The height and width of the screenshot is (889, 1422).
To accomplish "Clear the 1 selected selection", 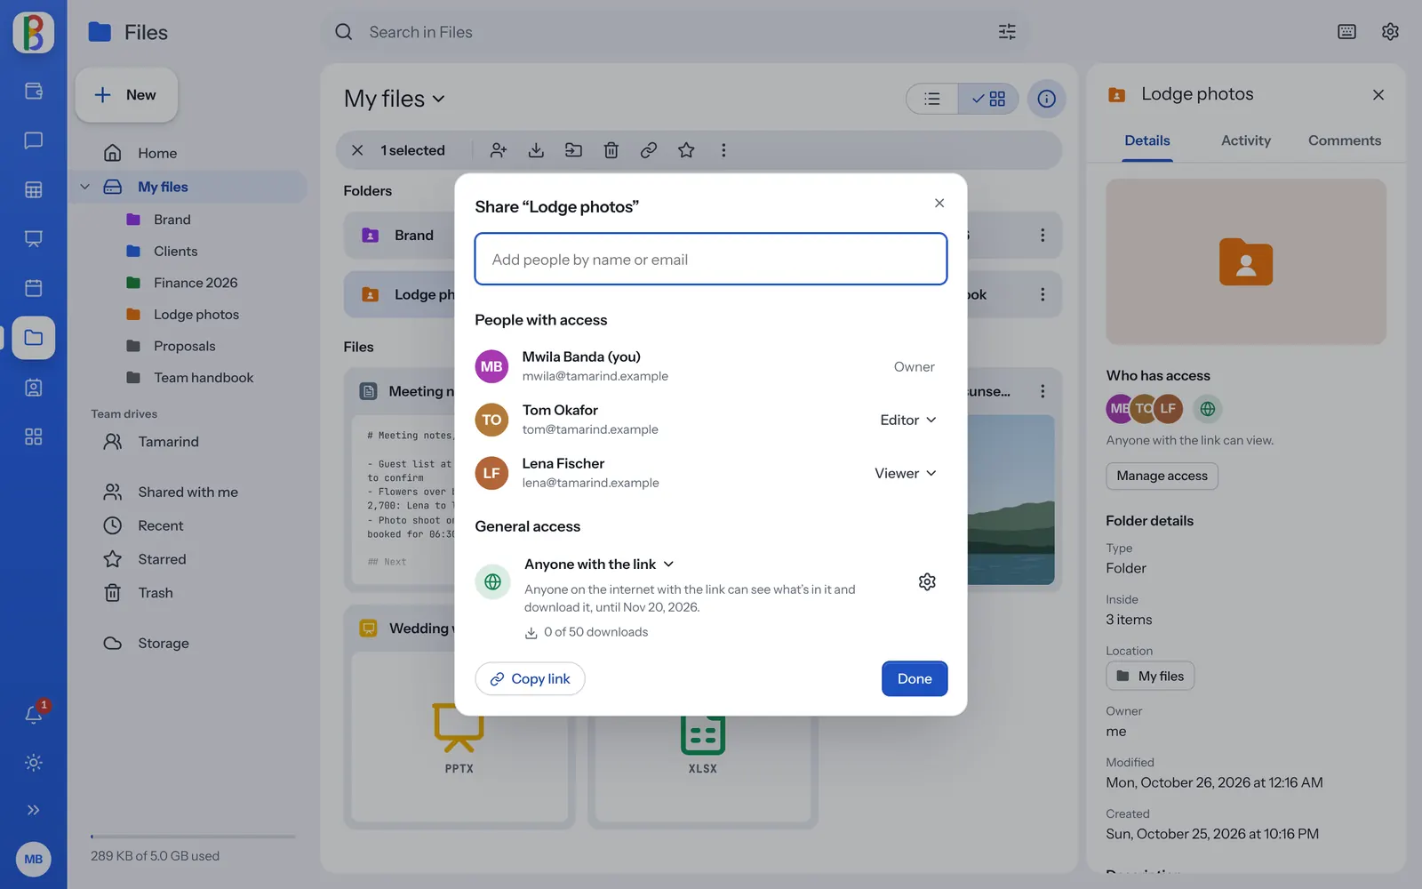I will (357, 150).
